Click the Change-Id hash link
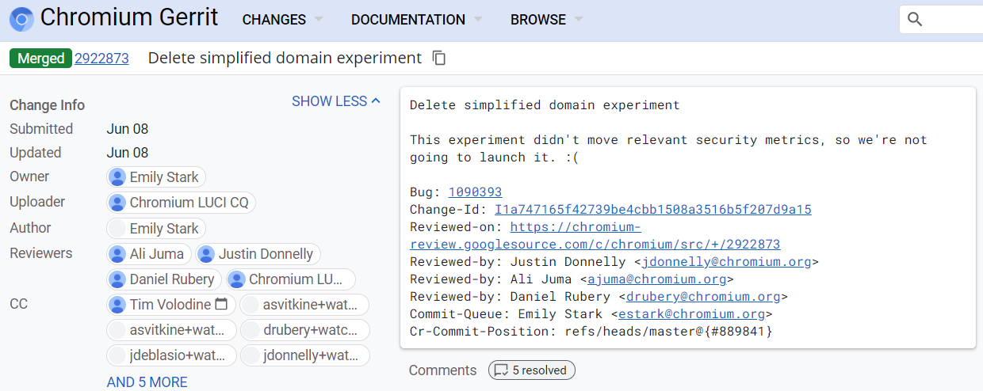 tap(652, 210)
